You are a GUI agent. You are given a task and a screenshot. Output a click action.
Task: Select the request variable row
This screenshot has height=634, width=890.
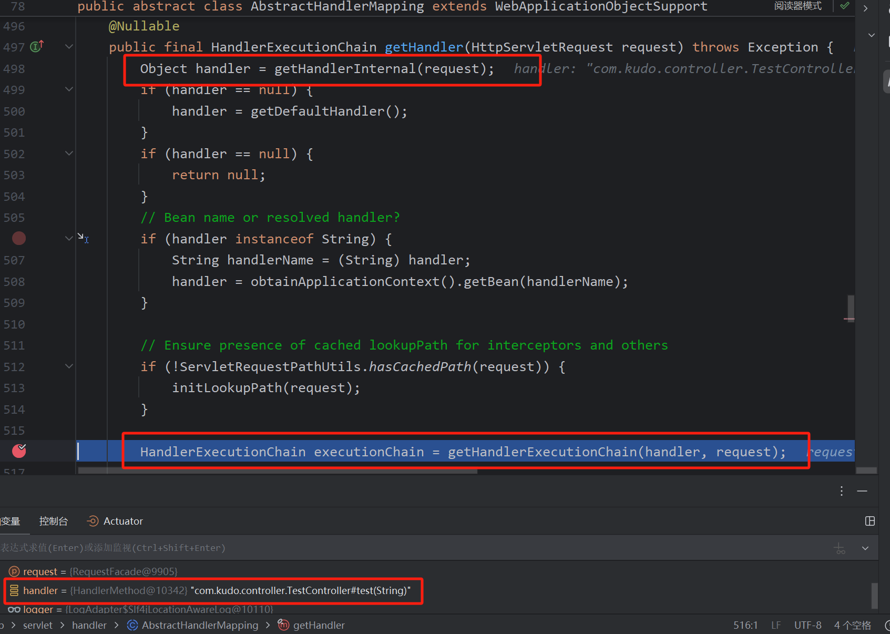[x=436, y=571]
